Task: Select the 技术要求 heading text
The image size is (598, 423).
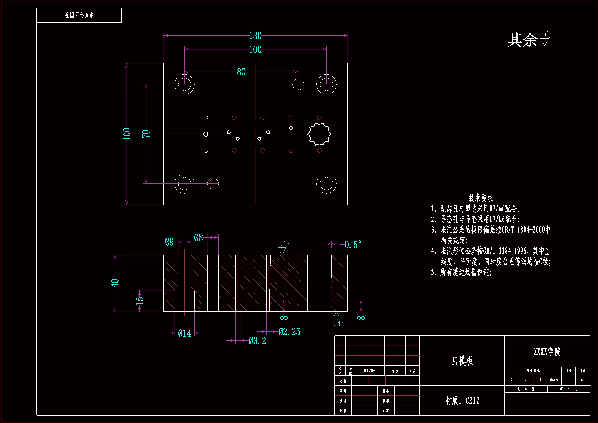Action: [481, 198]
